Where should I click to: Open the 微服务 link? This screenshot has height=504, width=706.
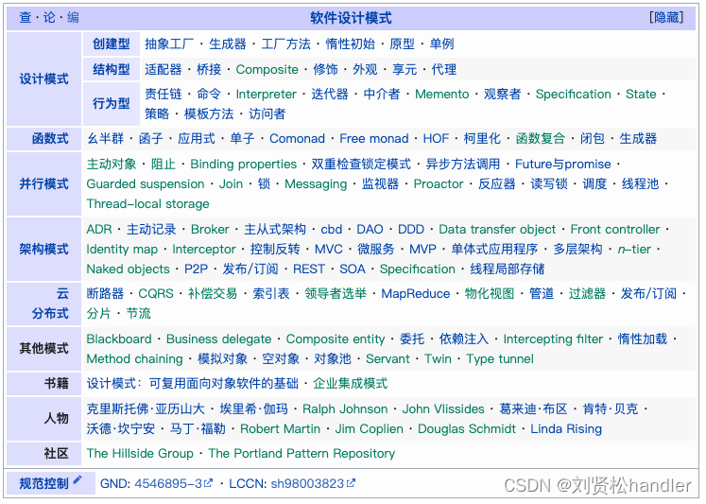tap(376, 249)
